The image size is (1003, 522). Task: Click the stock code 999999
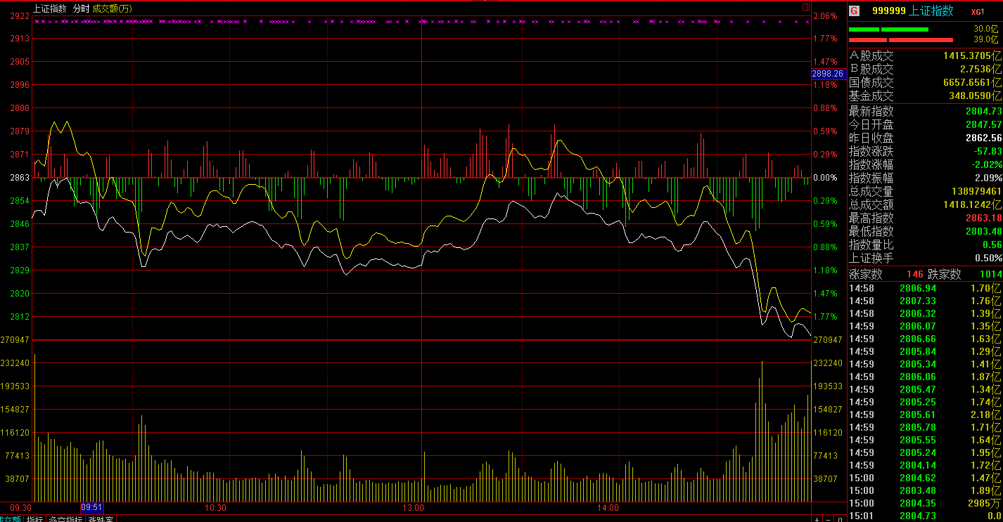click(889, 11)
